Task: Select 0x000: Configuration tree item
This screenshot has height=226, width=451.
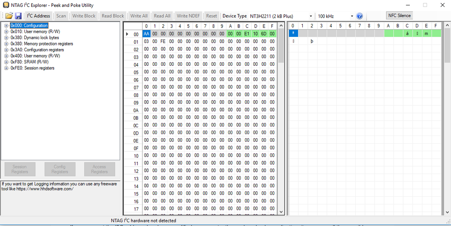Action: pos(29,26)
